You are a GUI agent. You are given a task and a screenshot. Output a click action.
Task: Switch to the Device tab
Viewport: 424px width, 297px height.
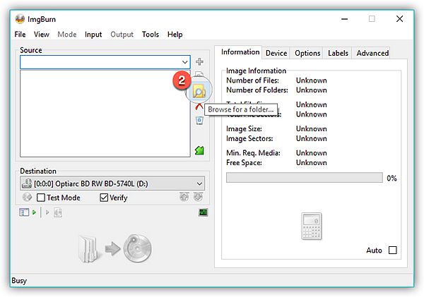276,53
